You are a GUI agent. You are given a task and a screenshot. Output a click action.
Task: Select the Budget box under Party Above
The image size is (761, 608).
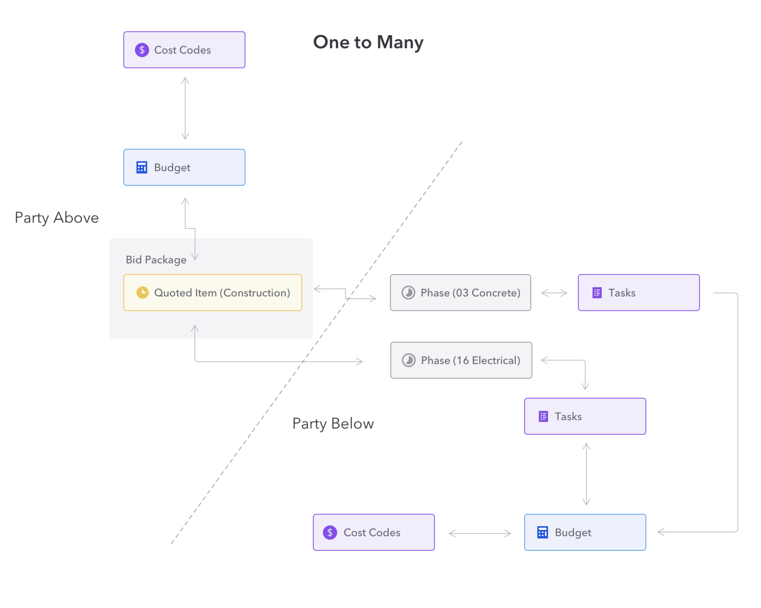click(x=184, y=167)
